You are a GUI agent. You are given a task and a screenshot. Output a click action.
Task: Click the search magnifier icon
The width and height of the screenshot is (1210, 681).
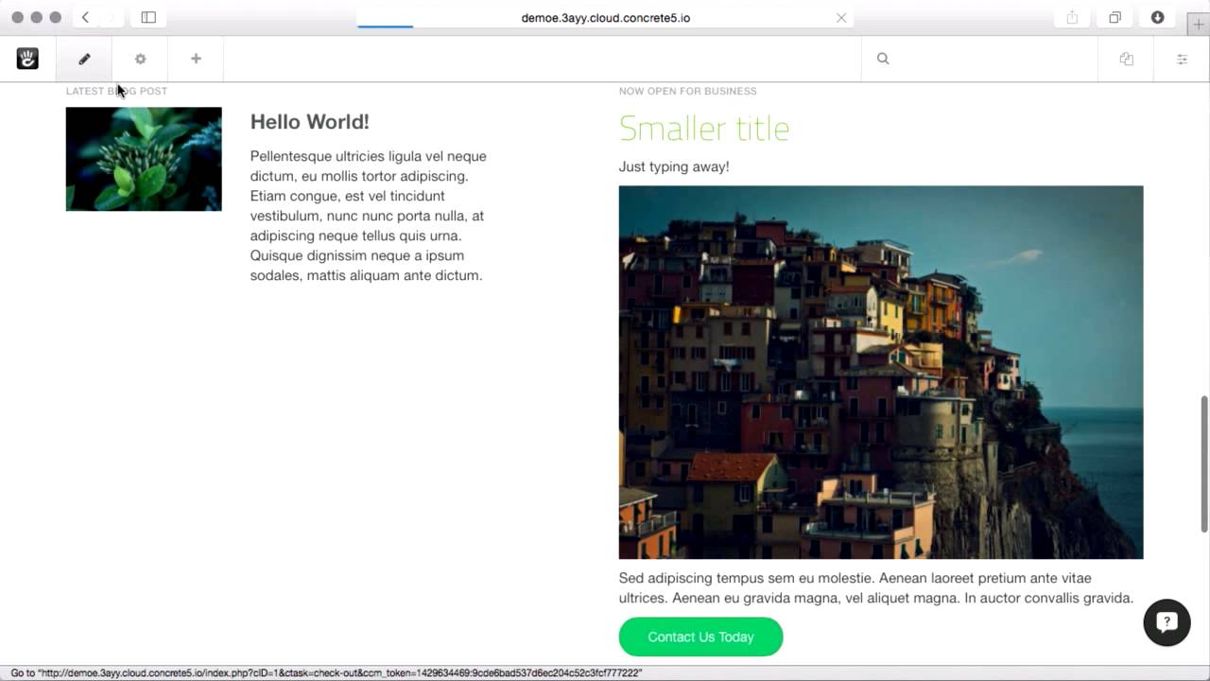(883, 59)
